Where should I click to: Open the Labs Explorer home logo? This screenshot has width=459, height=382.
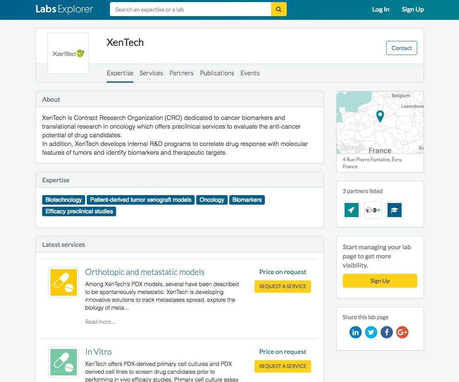(x=64, y=9)
